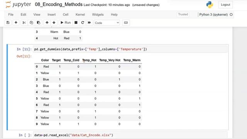Open the Kernel menu
The height and width of the screenshot is (139, 247).
point(80,15)
